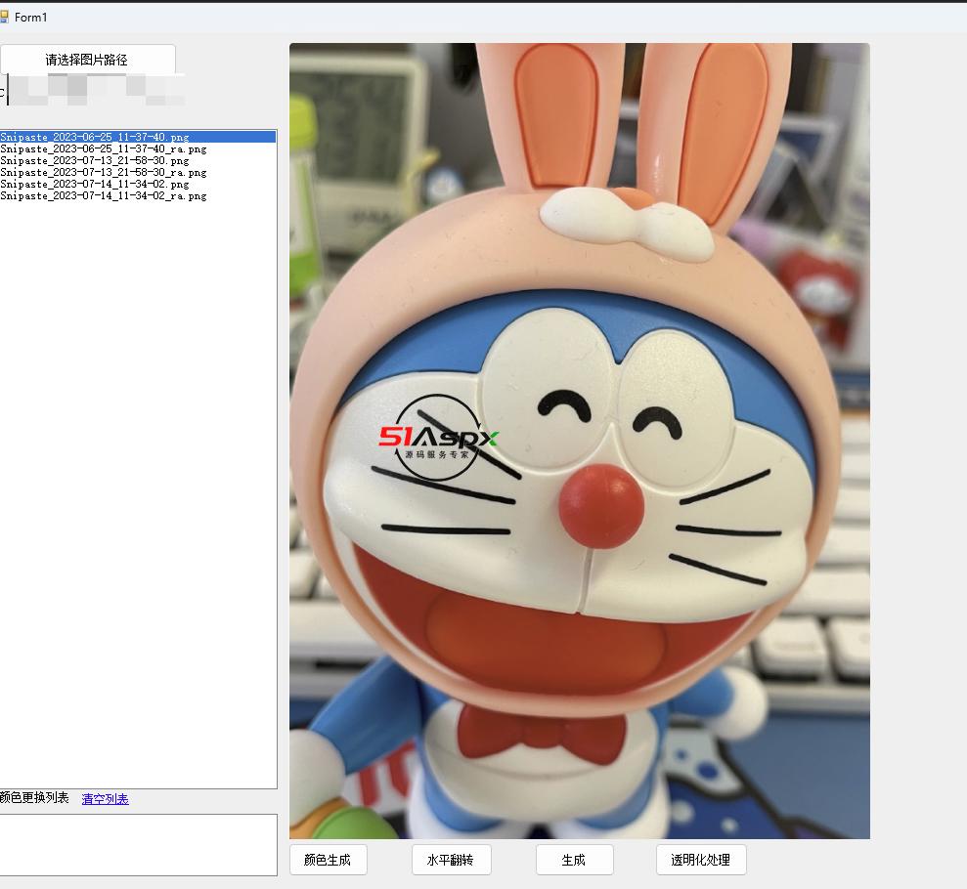This screenshot has height=889, width=967.
Task: Click the Form1 window icon
Action: pyautogui.click(x=5, y=17)
